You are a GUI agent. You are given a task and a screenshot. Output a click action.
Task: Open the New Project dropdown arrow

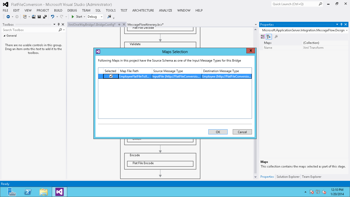click(29, 17)
